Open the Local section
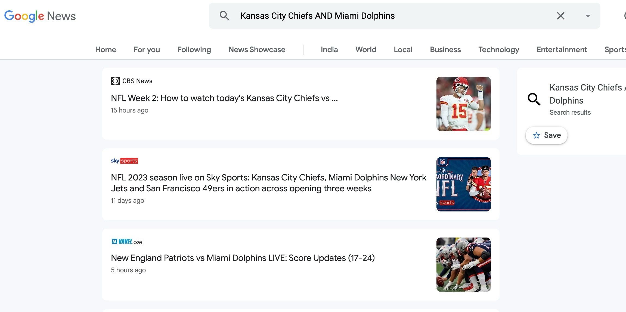The width and height of the screenshot is (626, 312). (403, 49)
